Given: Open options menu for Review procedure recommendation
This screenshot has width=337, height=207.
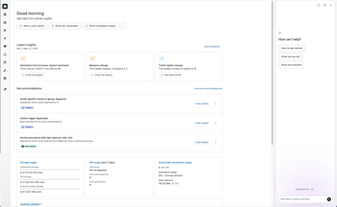Looking at the screenshot, I should coord(216,142).
